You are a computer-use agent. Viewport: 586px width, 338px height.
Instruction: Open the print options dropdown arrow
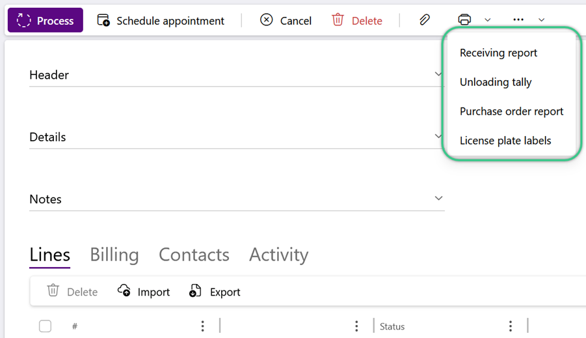(x=488, y=20)
